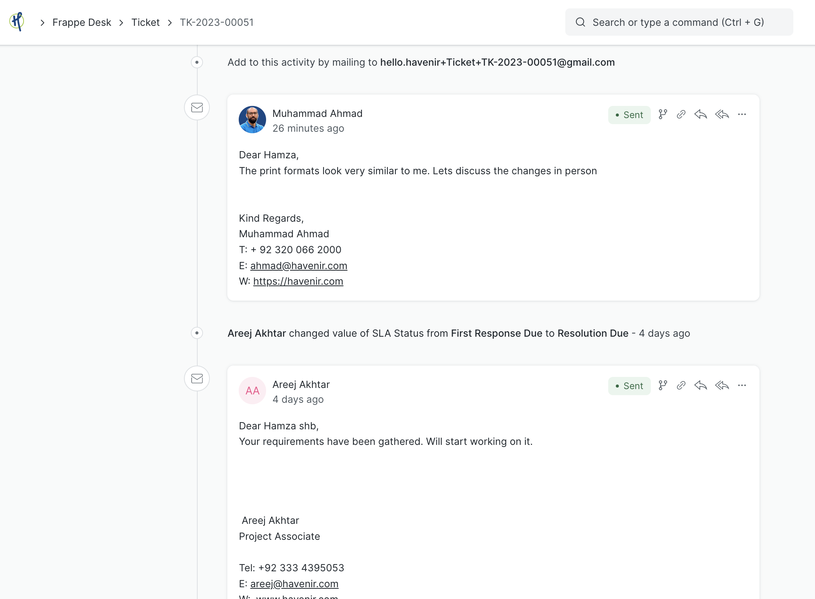Reply to Areej Akhtar's email

701,385
